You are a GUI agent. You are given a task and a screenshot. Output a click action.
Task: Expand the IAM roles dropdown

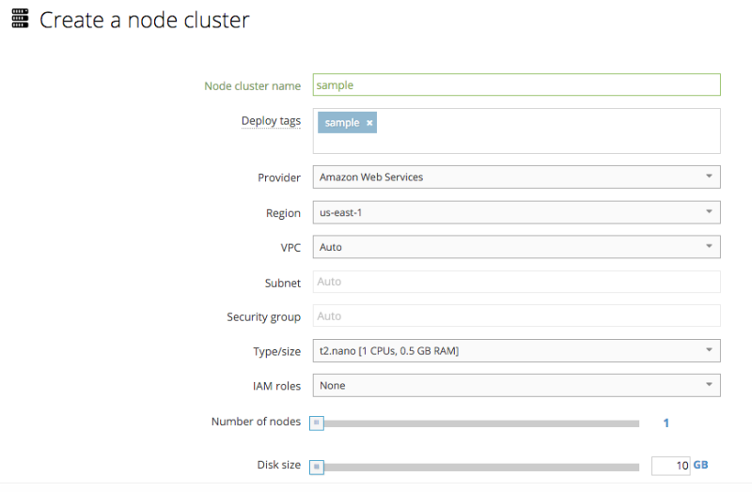click(516, 385)
